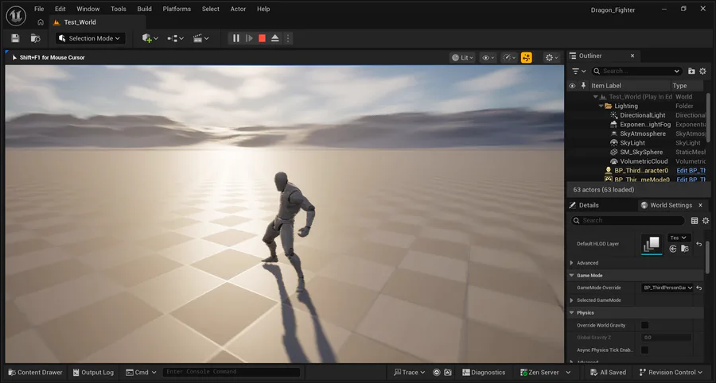Collapse the Physics section
This screenshot has width=716, height=383.
point(572,313)
